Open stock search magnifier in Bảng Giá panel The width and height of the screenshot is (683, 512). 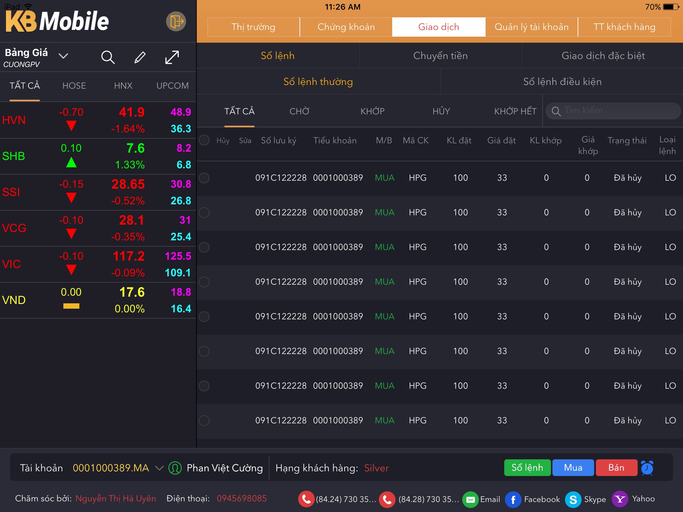pyautogui.click(x=108, y=57)
